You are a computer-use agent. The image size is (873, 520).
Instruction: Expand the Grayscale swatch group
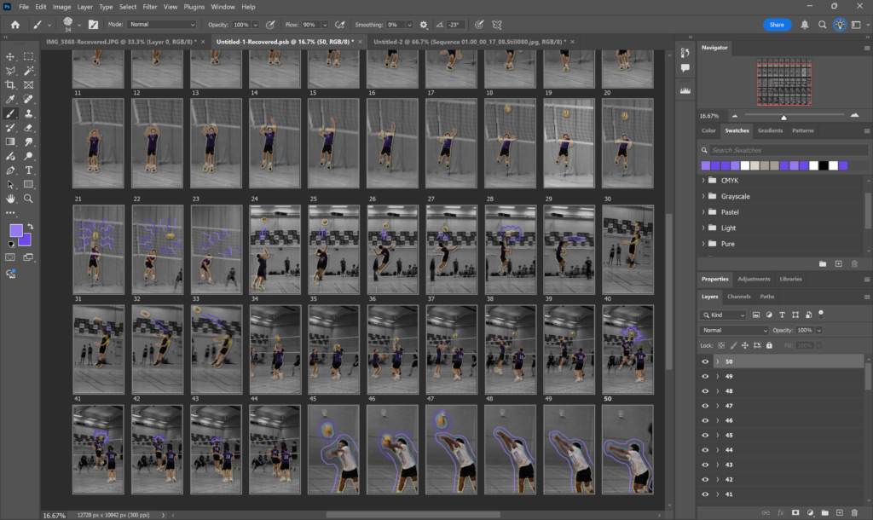point(704,196)
